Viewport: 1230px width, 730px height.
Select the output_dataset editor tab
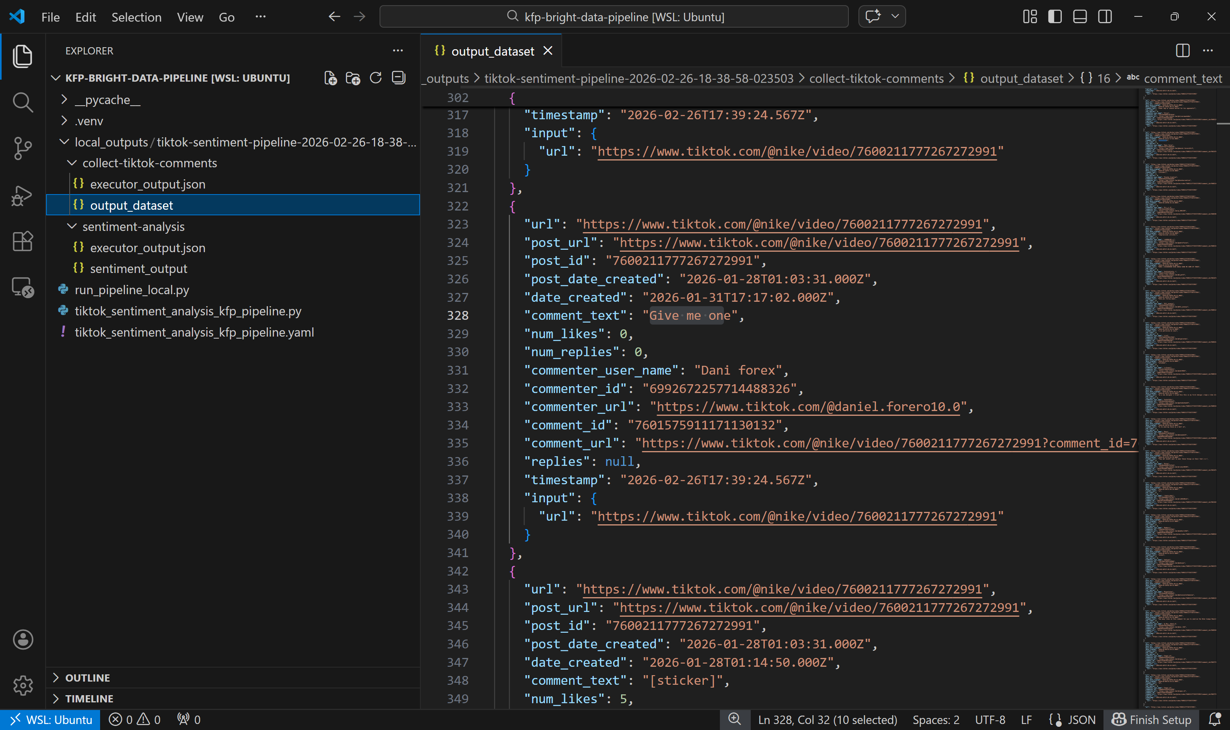click(x=492, y=51)
